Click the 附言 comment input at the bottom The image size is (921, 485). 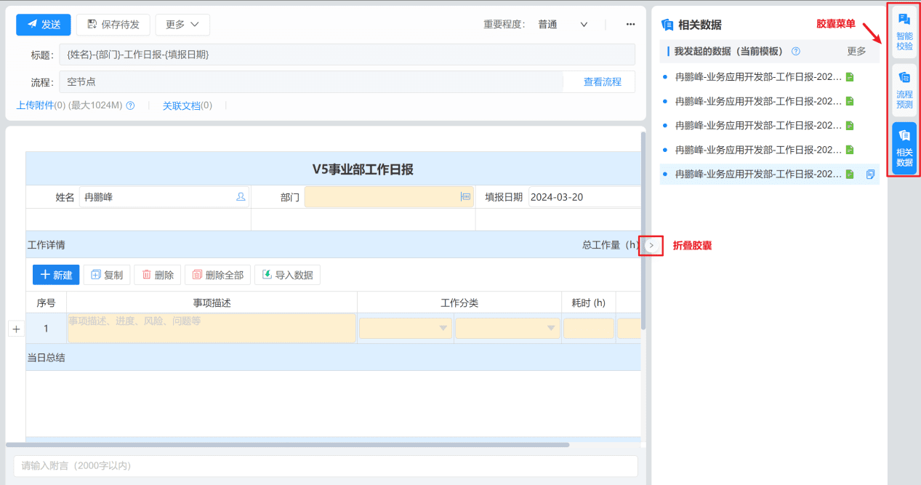(x=326, y=465)
